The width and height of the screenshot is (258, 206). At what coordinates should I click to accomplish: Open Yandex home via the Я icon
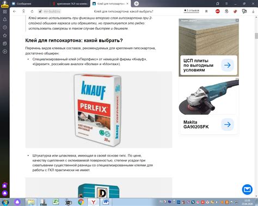[23, 11]
